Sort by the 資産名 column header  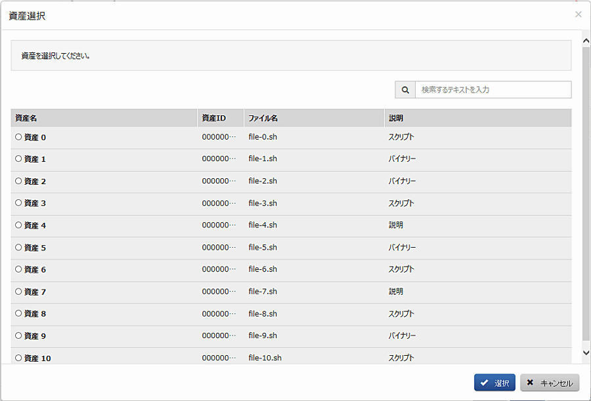coord(26,118)
